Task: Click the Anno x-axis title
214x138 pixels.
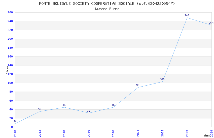Action: click(208, 135)
